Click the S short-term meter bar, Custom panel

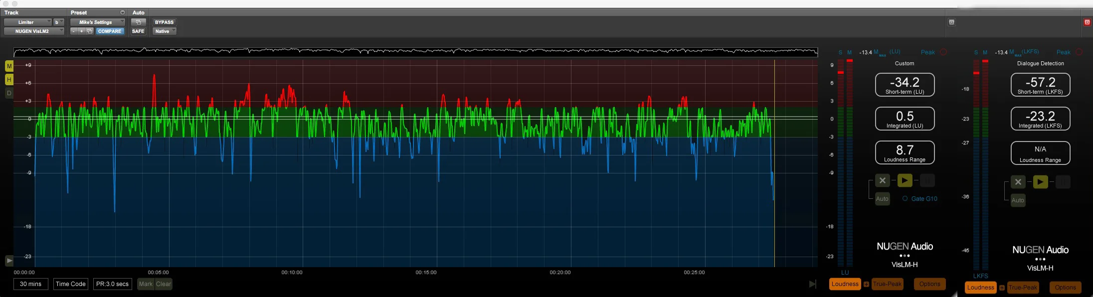[841, 163]
